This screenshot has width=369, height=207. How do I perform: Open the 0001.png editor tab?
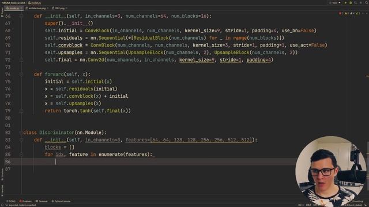[59, 8]
